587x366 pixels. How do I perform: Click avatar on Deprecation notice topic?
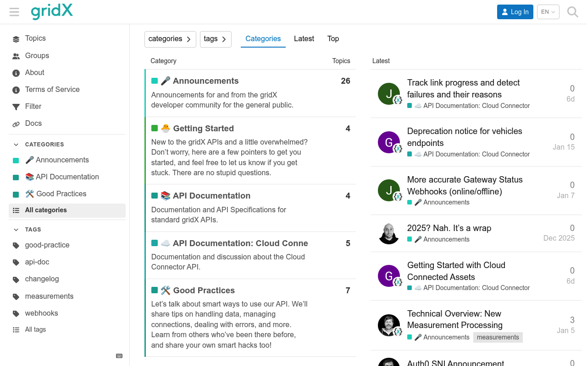click(389, 142)
